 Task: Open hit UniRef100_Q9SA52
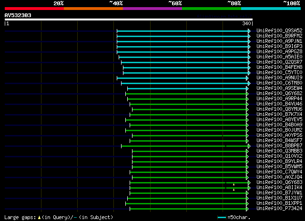click(279, 31)
